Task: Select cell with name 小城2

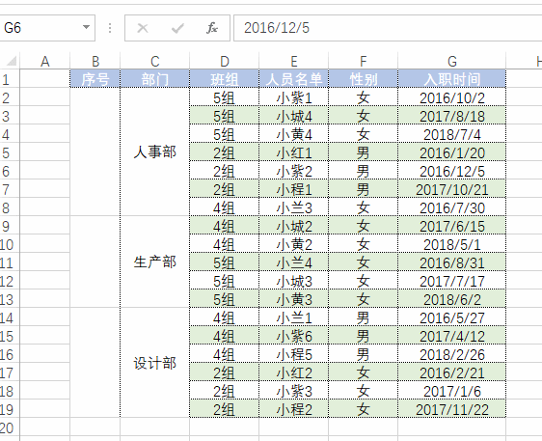Action: 294,226
